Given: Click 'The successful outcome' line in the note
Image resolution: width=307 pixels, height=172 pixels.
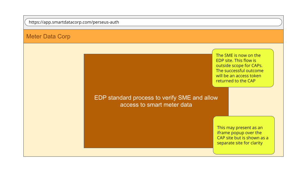Looking at the screenshot, I should [240, 71].
